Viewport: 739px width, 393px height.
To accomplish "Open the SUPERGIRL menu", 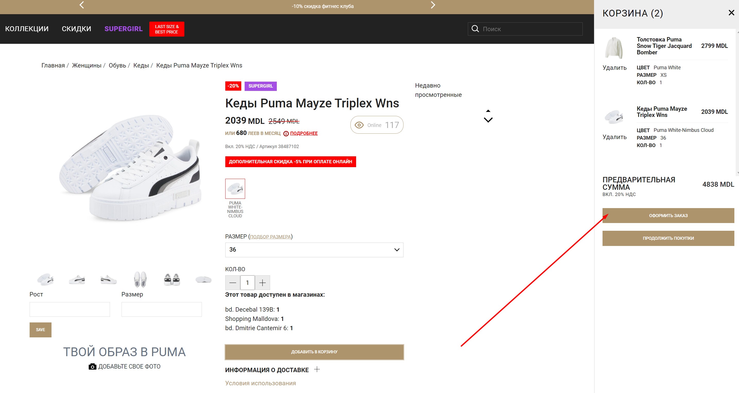I will (x=123, y=29).
